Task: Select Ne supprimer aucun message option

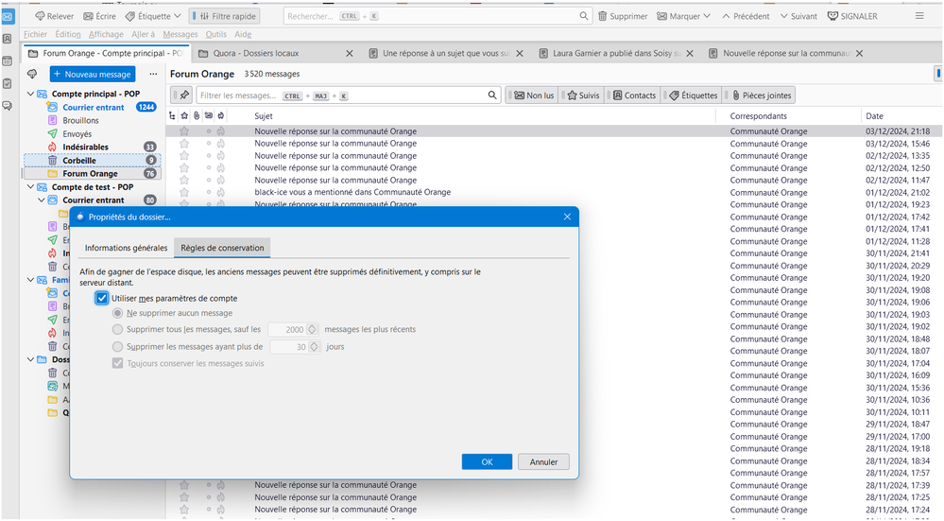Action: (x=117, y=313)
